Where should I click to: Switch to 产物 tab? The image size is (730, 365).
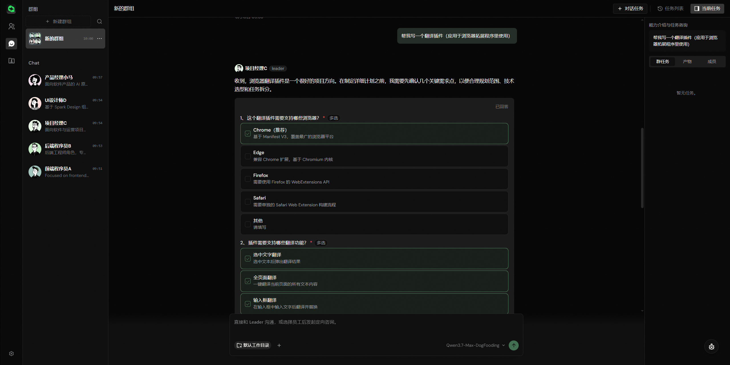(x=687, y=62)
